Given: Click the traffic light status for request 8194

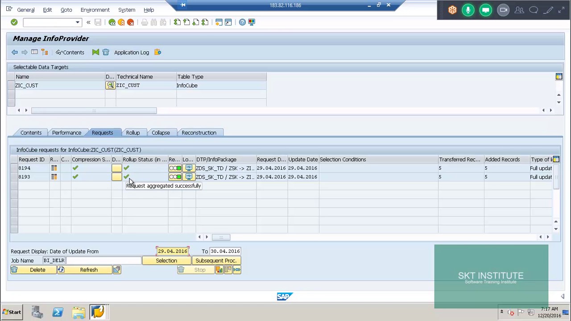Looking at the screenshot, I should click(x=175, y=169).
